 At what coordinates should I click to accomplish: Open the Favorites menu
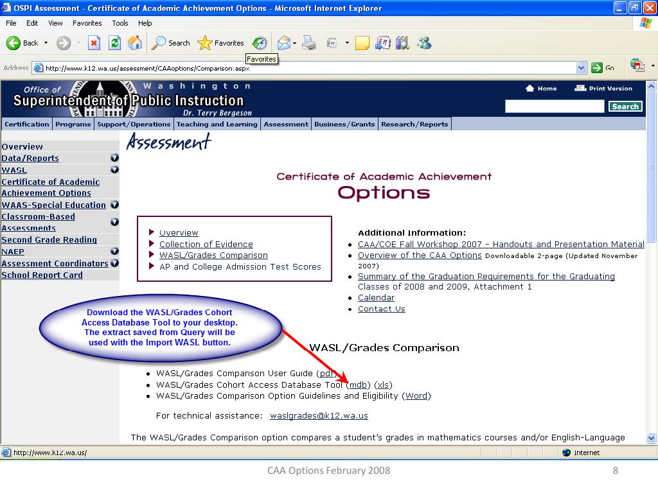click(x=87, y=23)
